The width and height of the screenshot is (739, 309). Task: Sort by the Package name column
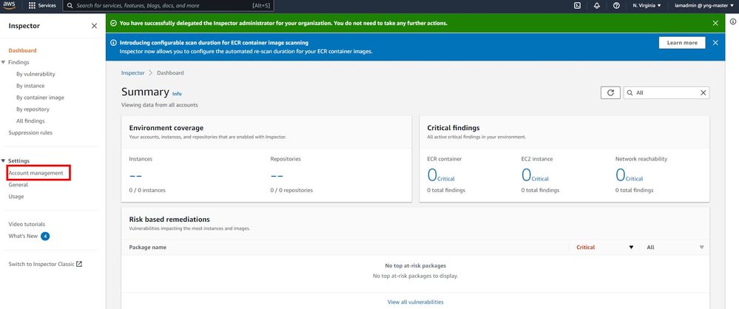[x=147, y=248]
